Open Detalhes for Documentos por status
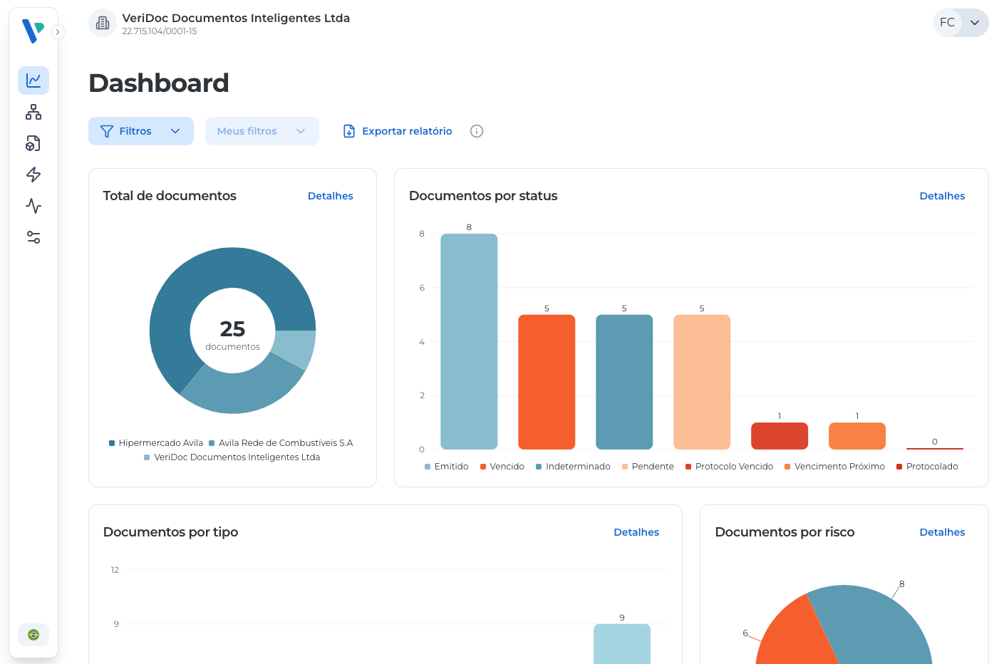 point(942,196)
